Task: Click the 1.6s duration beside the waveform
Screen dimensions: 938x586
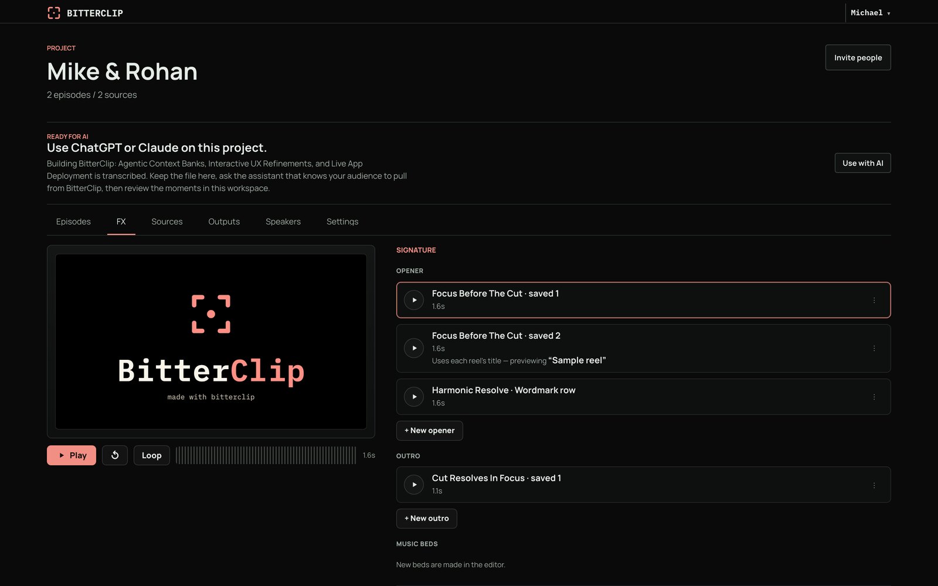Action: (x=369, y=455)
